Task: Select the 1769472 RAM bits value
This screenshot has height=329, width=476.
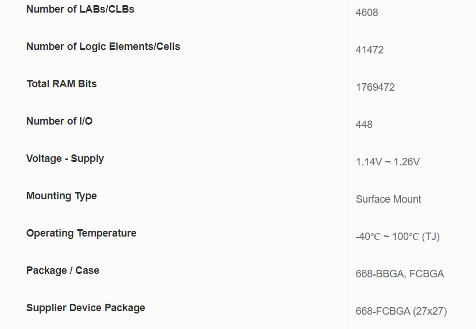Action: pyautogui.click(x=375, y=87)
